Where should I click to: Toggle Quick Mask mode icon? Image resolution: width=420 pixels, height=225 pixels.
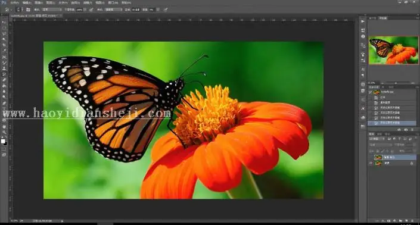click(4, 149)
